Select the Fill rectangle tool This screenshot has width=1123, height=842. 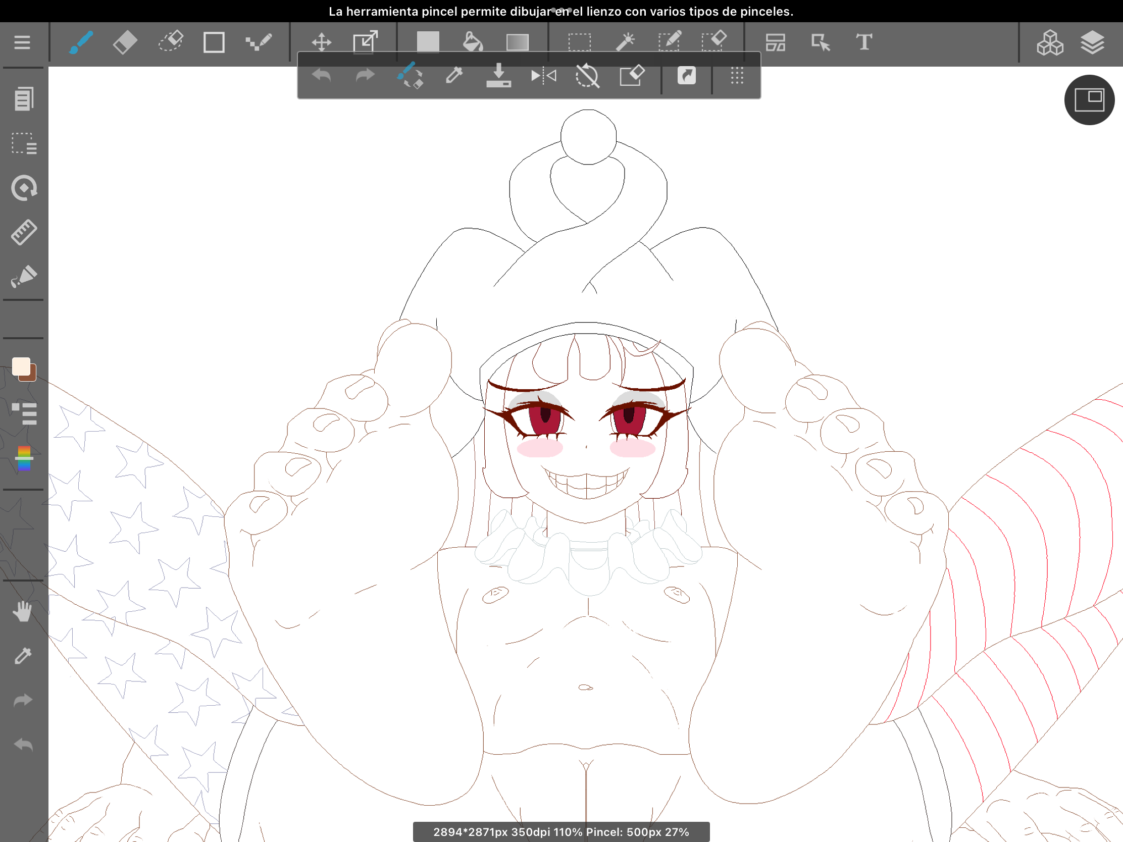pyautogui.click(x=428, y=41)
